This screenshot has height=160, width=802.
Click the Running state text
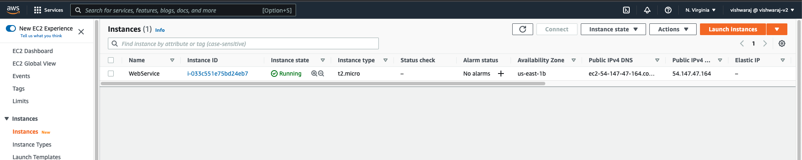290,74
